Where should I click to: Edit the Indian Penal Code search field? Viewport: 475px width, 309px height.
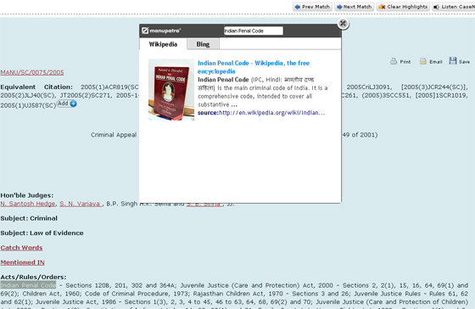pos(254,31)
